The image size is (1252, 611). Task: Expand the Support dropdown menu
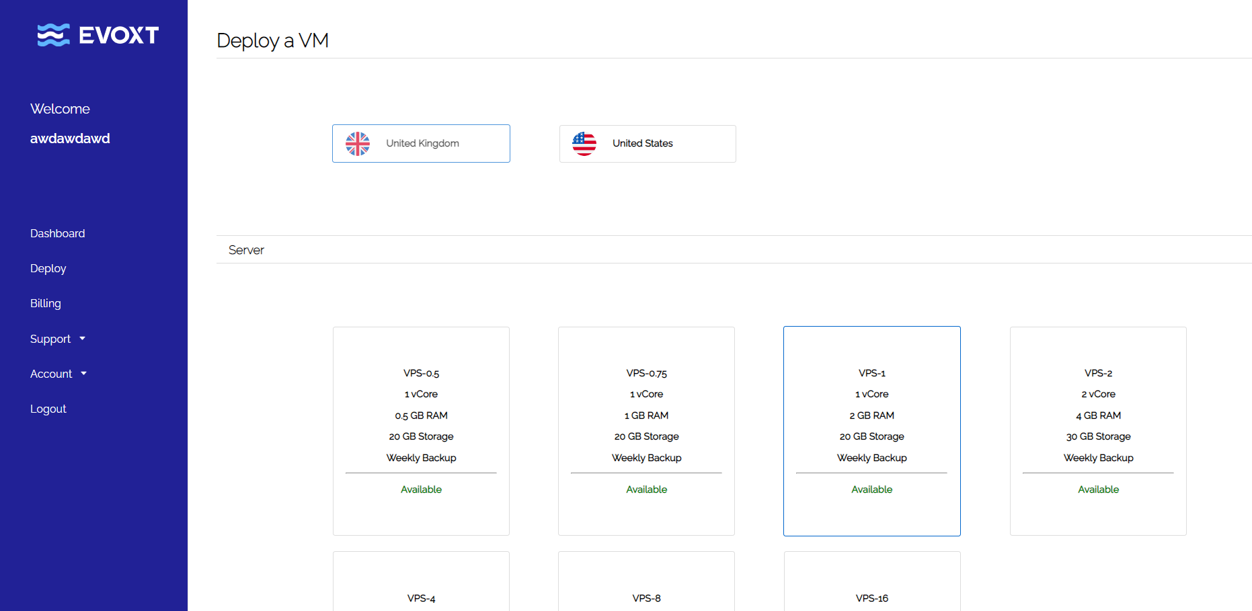click(51, 339)
